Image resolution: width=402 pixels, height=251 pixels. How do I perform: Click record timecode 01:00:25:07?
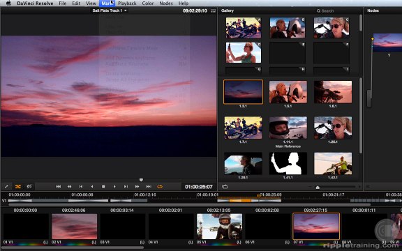[x=199, y=187]
